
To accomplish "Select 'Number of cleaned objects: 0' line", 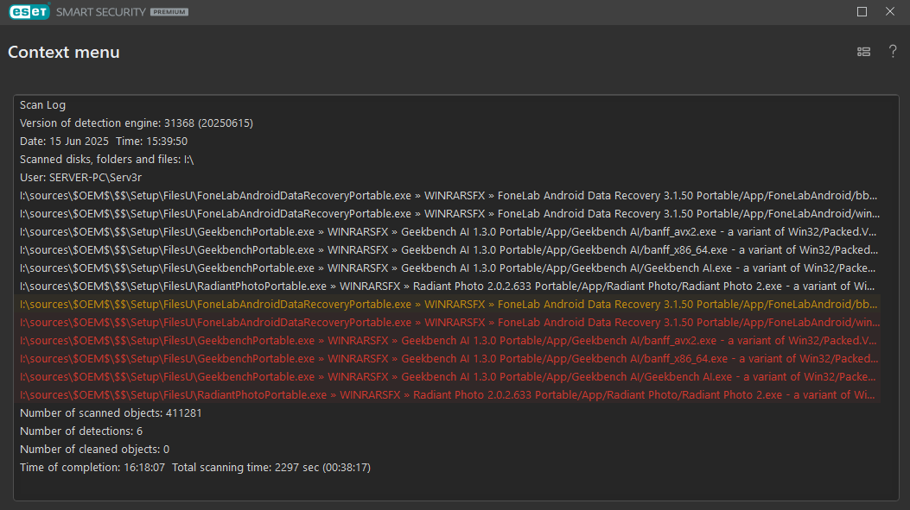I will 94,449.
